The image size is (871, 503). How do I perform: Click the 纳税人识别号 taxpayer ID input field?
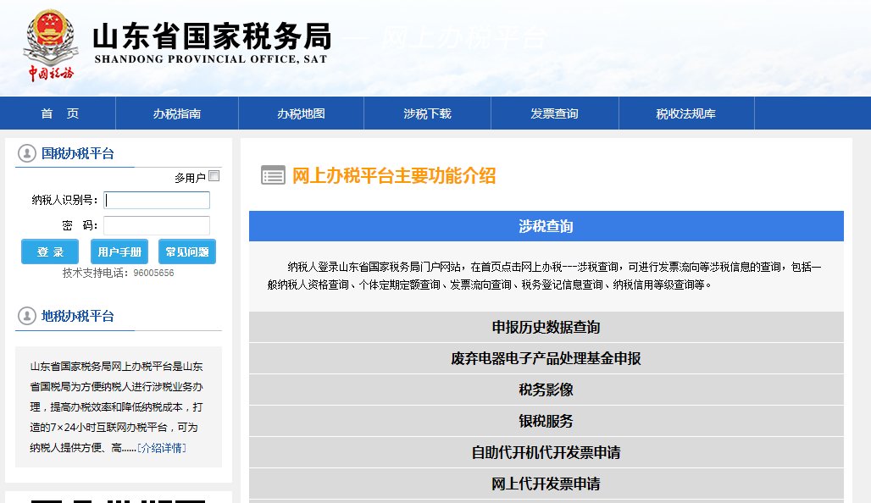(157, 200)
